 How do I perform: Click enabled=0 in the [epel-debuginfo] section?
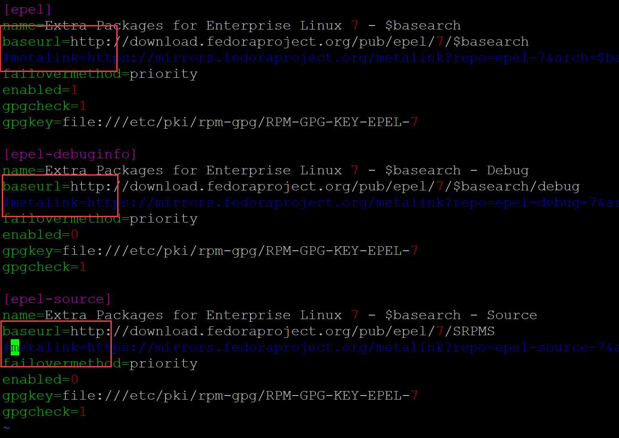40,235
